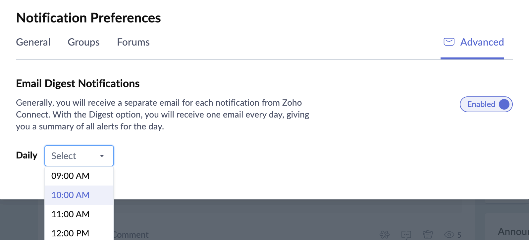Select the 10:00 AM digest time
The image size is (529, 240).
[x=70, y=195]
